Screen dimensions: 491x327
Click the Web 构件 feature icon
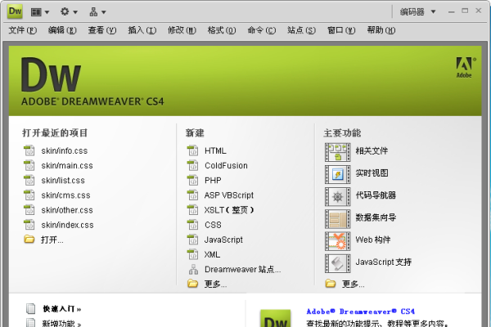337,241
